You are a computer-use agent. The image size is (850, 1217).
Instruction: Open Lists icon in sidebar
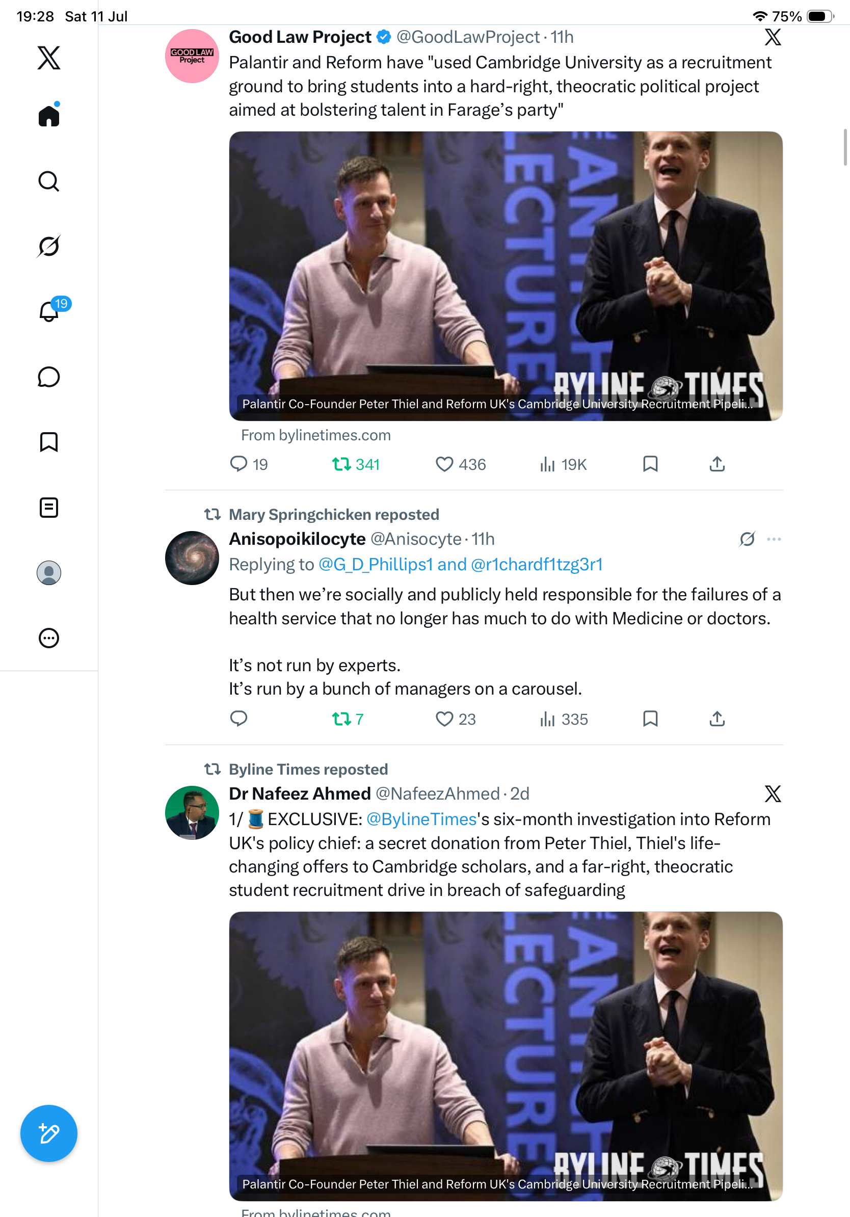[x=49, y=507]
